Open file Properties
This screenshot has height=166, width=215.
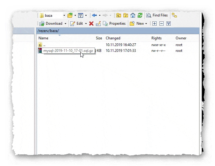(114, 23)
